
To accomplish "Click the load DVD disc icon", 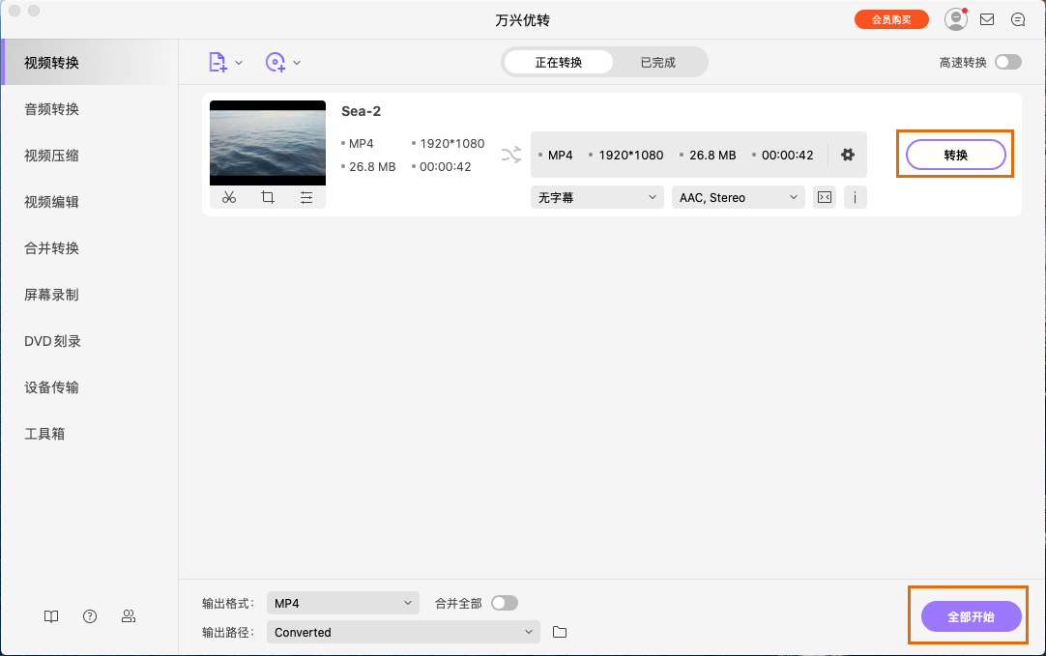I will pos(275,61).
